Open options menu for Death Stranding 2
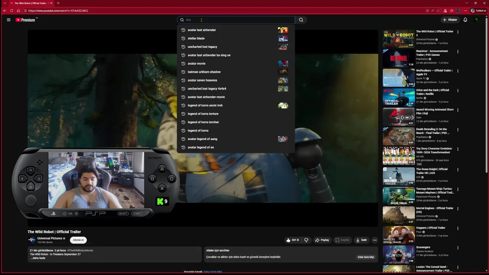The image size is (489, 275). [458, 130]
